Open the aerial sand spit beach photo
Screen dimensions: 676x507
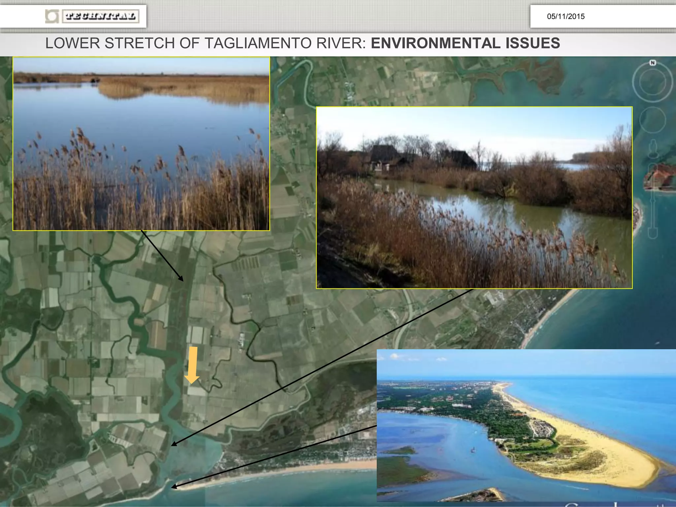pyautogui.click(x=526, y=425)
